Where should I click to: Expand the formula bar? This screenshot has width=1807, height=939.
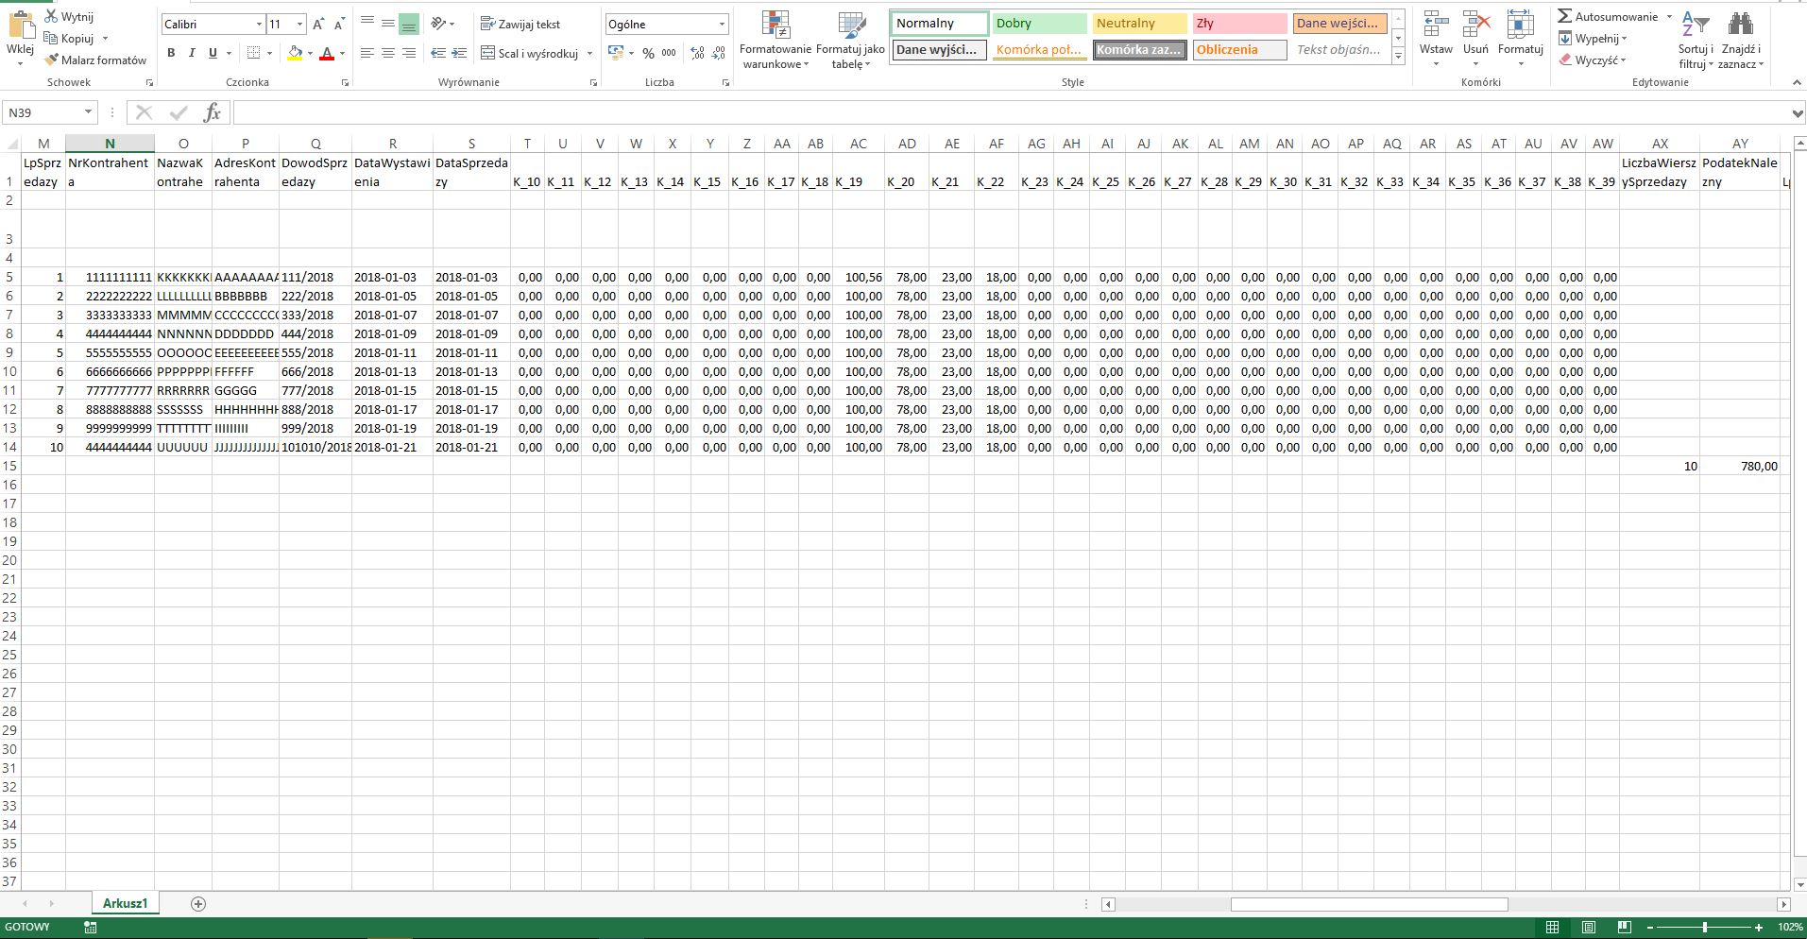point(1797,113)
